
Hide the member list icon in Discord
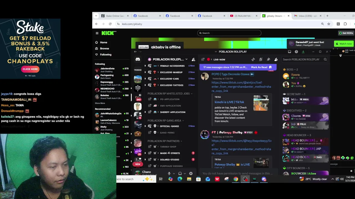click(276, 59)
